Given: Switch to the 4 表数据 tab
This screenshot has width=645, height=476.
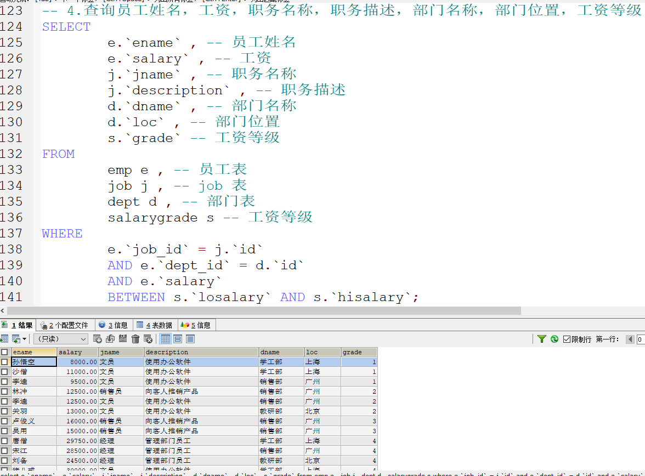Looking at the screenshot, I should [x=154, y=325].
